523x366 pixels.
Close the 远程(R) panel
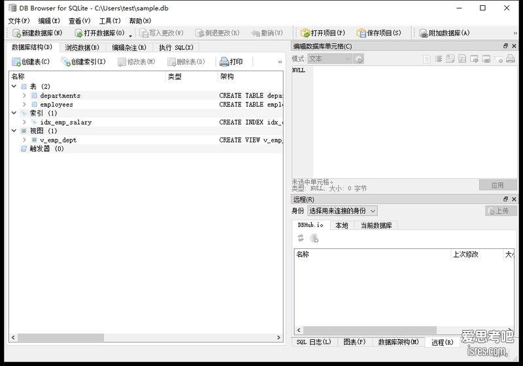click(514, 199)
